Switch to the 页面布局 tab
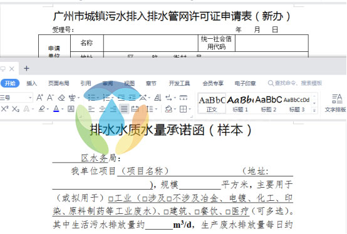The width and height of the screenshot is (347, 234). click(59, 83)
